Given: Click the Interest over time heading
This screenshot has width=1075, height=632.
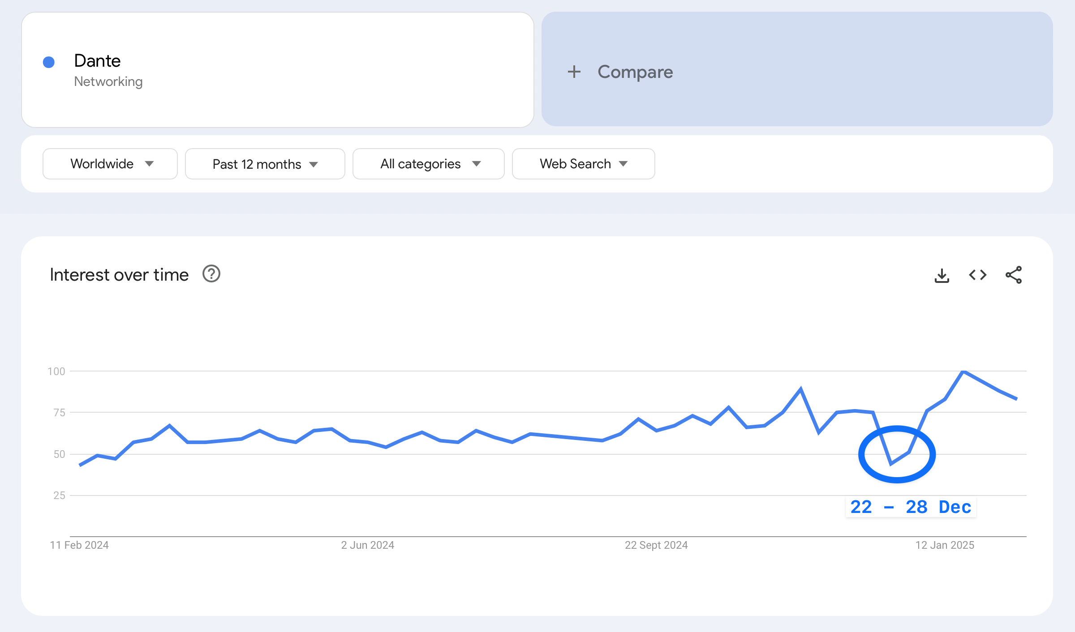Looking at the screenshot, I should tap(119, 274).
